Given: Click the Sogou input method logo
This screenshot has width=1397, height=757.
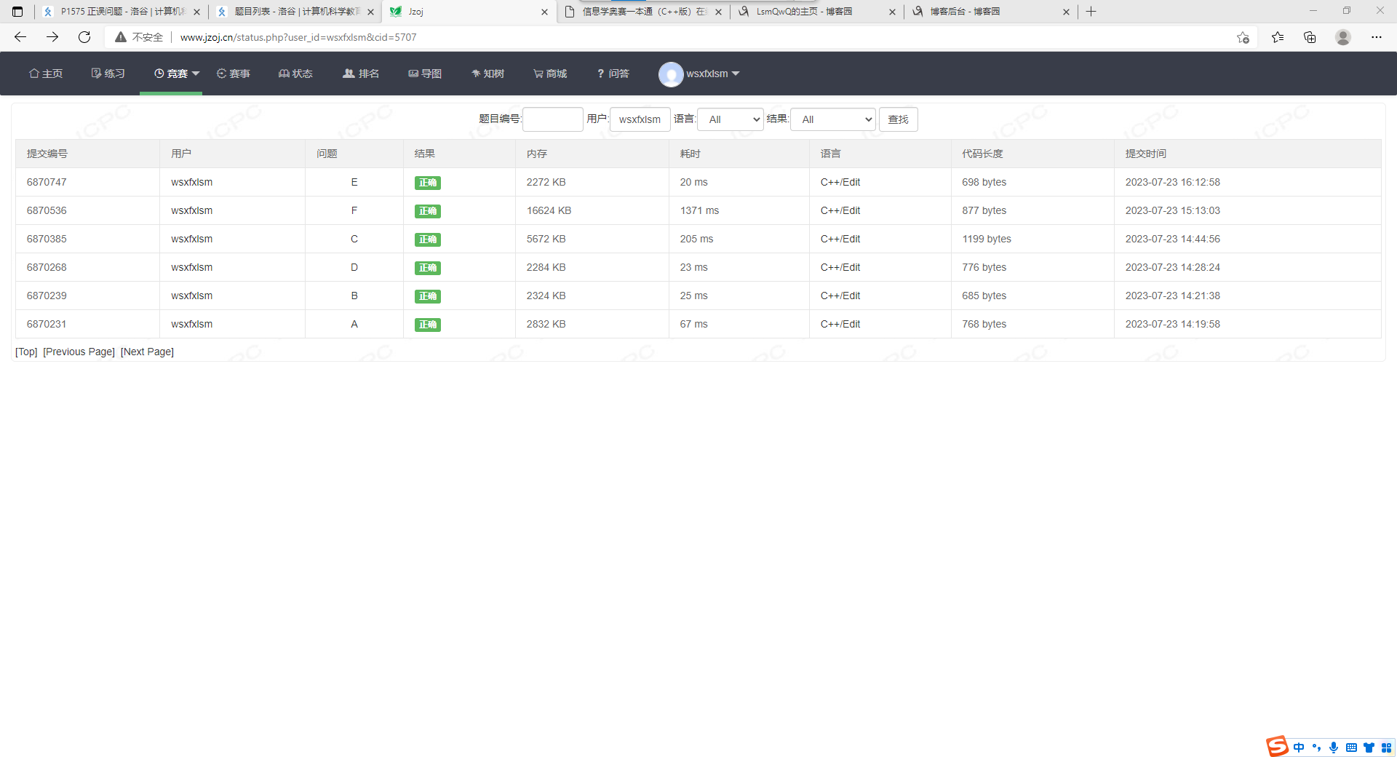Looking at the screenshot, I should tap(1277, 746).
